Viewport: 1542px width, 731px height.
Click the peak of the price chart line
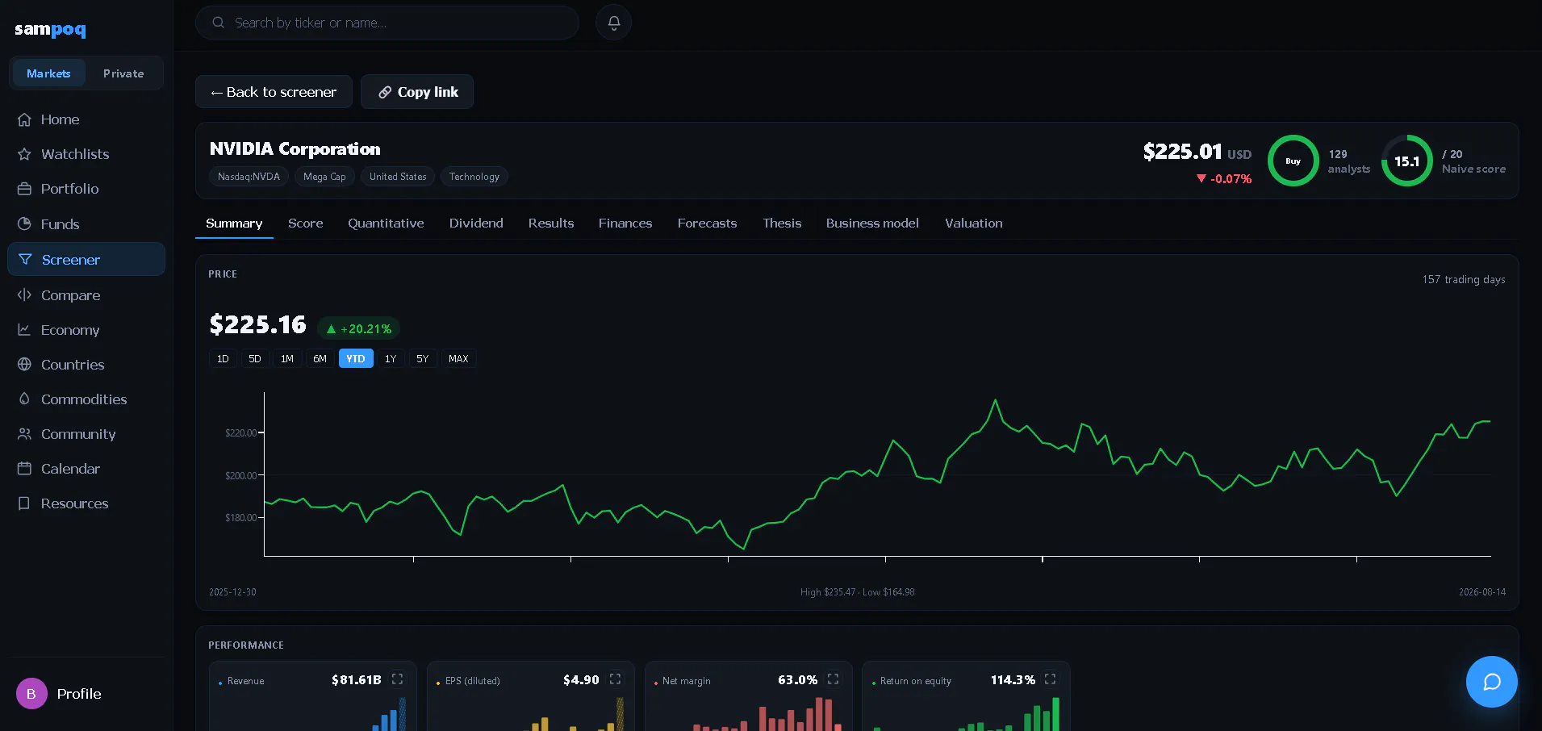(995, 400)
